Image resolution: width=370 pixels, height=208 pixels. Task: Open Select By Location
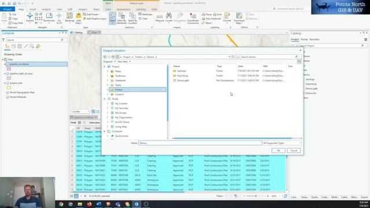click(132, 18)
